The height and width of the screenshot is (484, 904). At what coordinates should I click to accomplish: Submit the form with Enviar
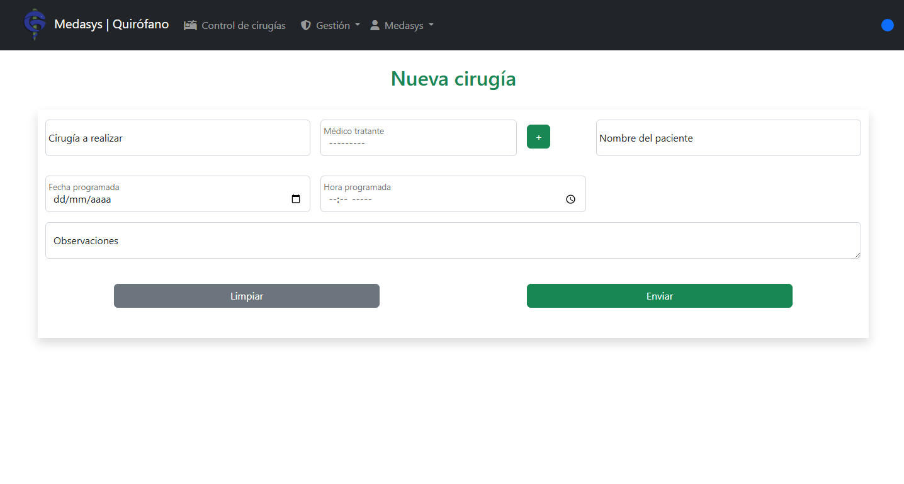click(x=659, y=296)
